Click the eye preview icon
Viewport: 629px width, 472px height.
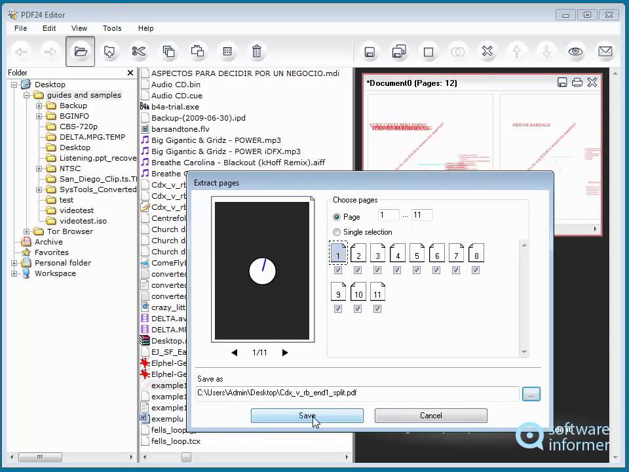point(576,52)
